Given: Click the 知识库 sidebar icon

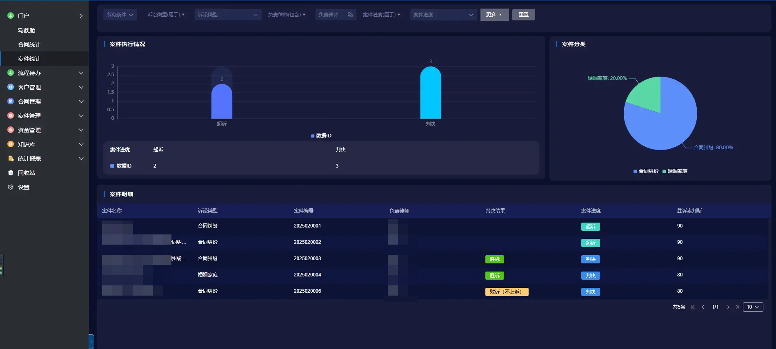Looking at the screenshot, I should [11, 144].
